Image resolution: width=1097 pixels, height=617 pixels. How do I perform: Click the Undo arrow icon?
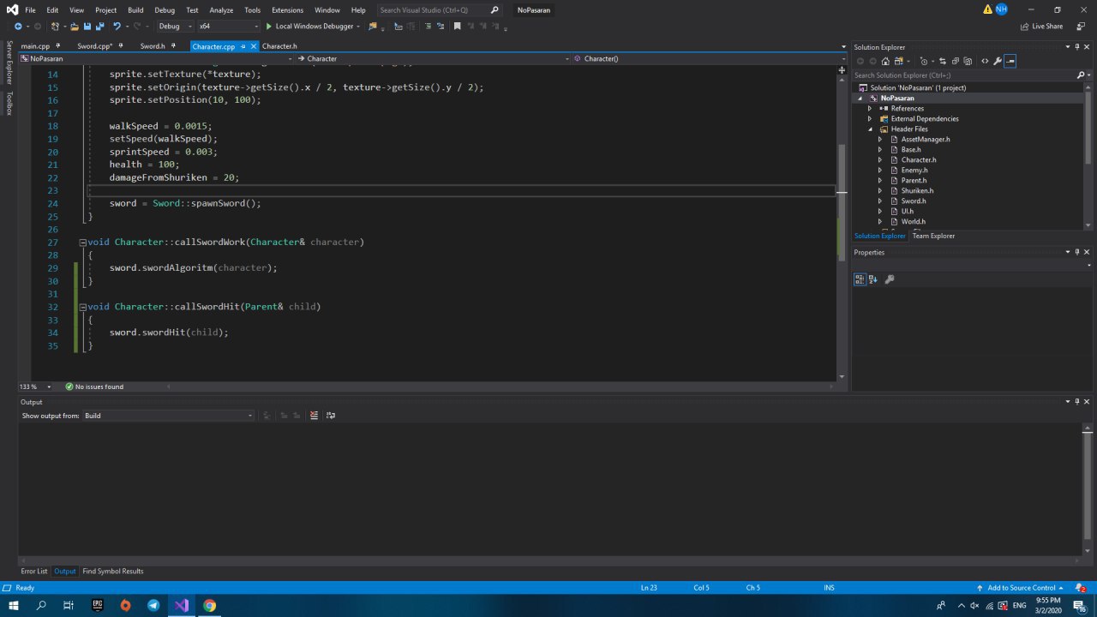coord(117,27)
